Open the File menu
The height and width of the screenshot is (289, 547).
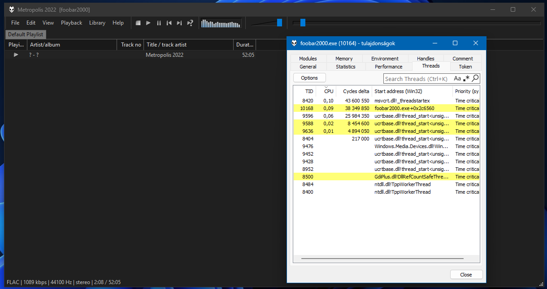(15, 23)
